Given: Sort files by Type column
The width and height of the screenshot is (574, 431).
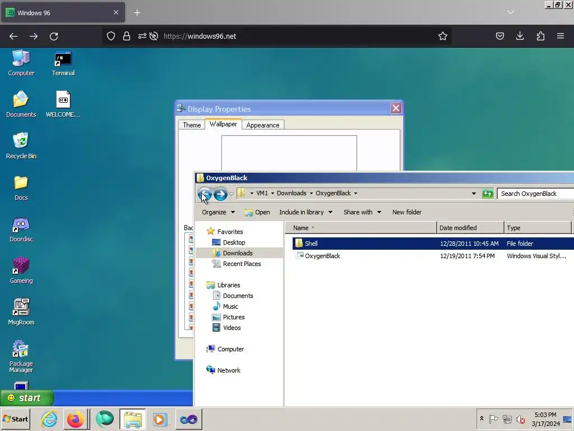Looking at the screenshot, I should point(538,228).
